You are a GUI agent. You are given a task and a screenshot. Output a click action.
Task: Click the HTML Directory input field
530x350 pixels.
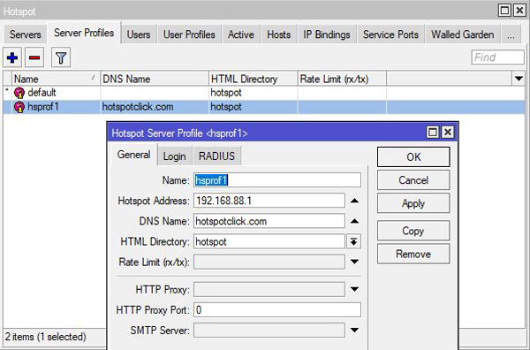(269, 242)
